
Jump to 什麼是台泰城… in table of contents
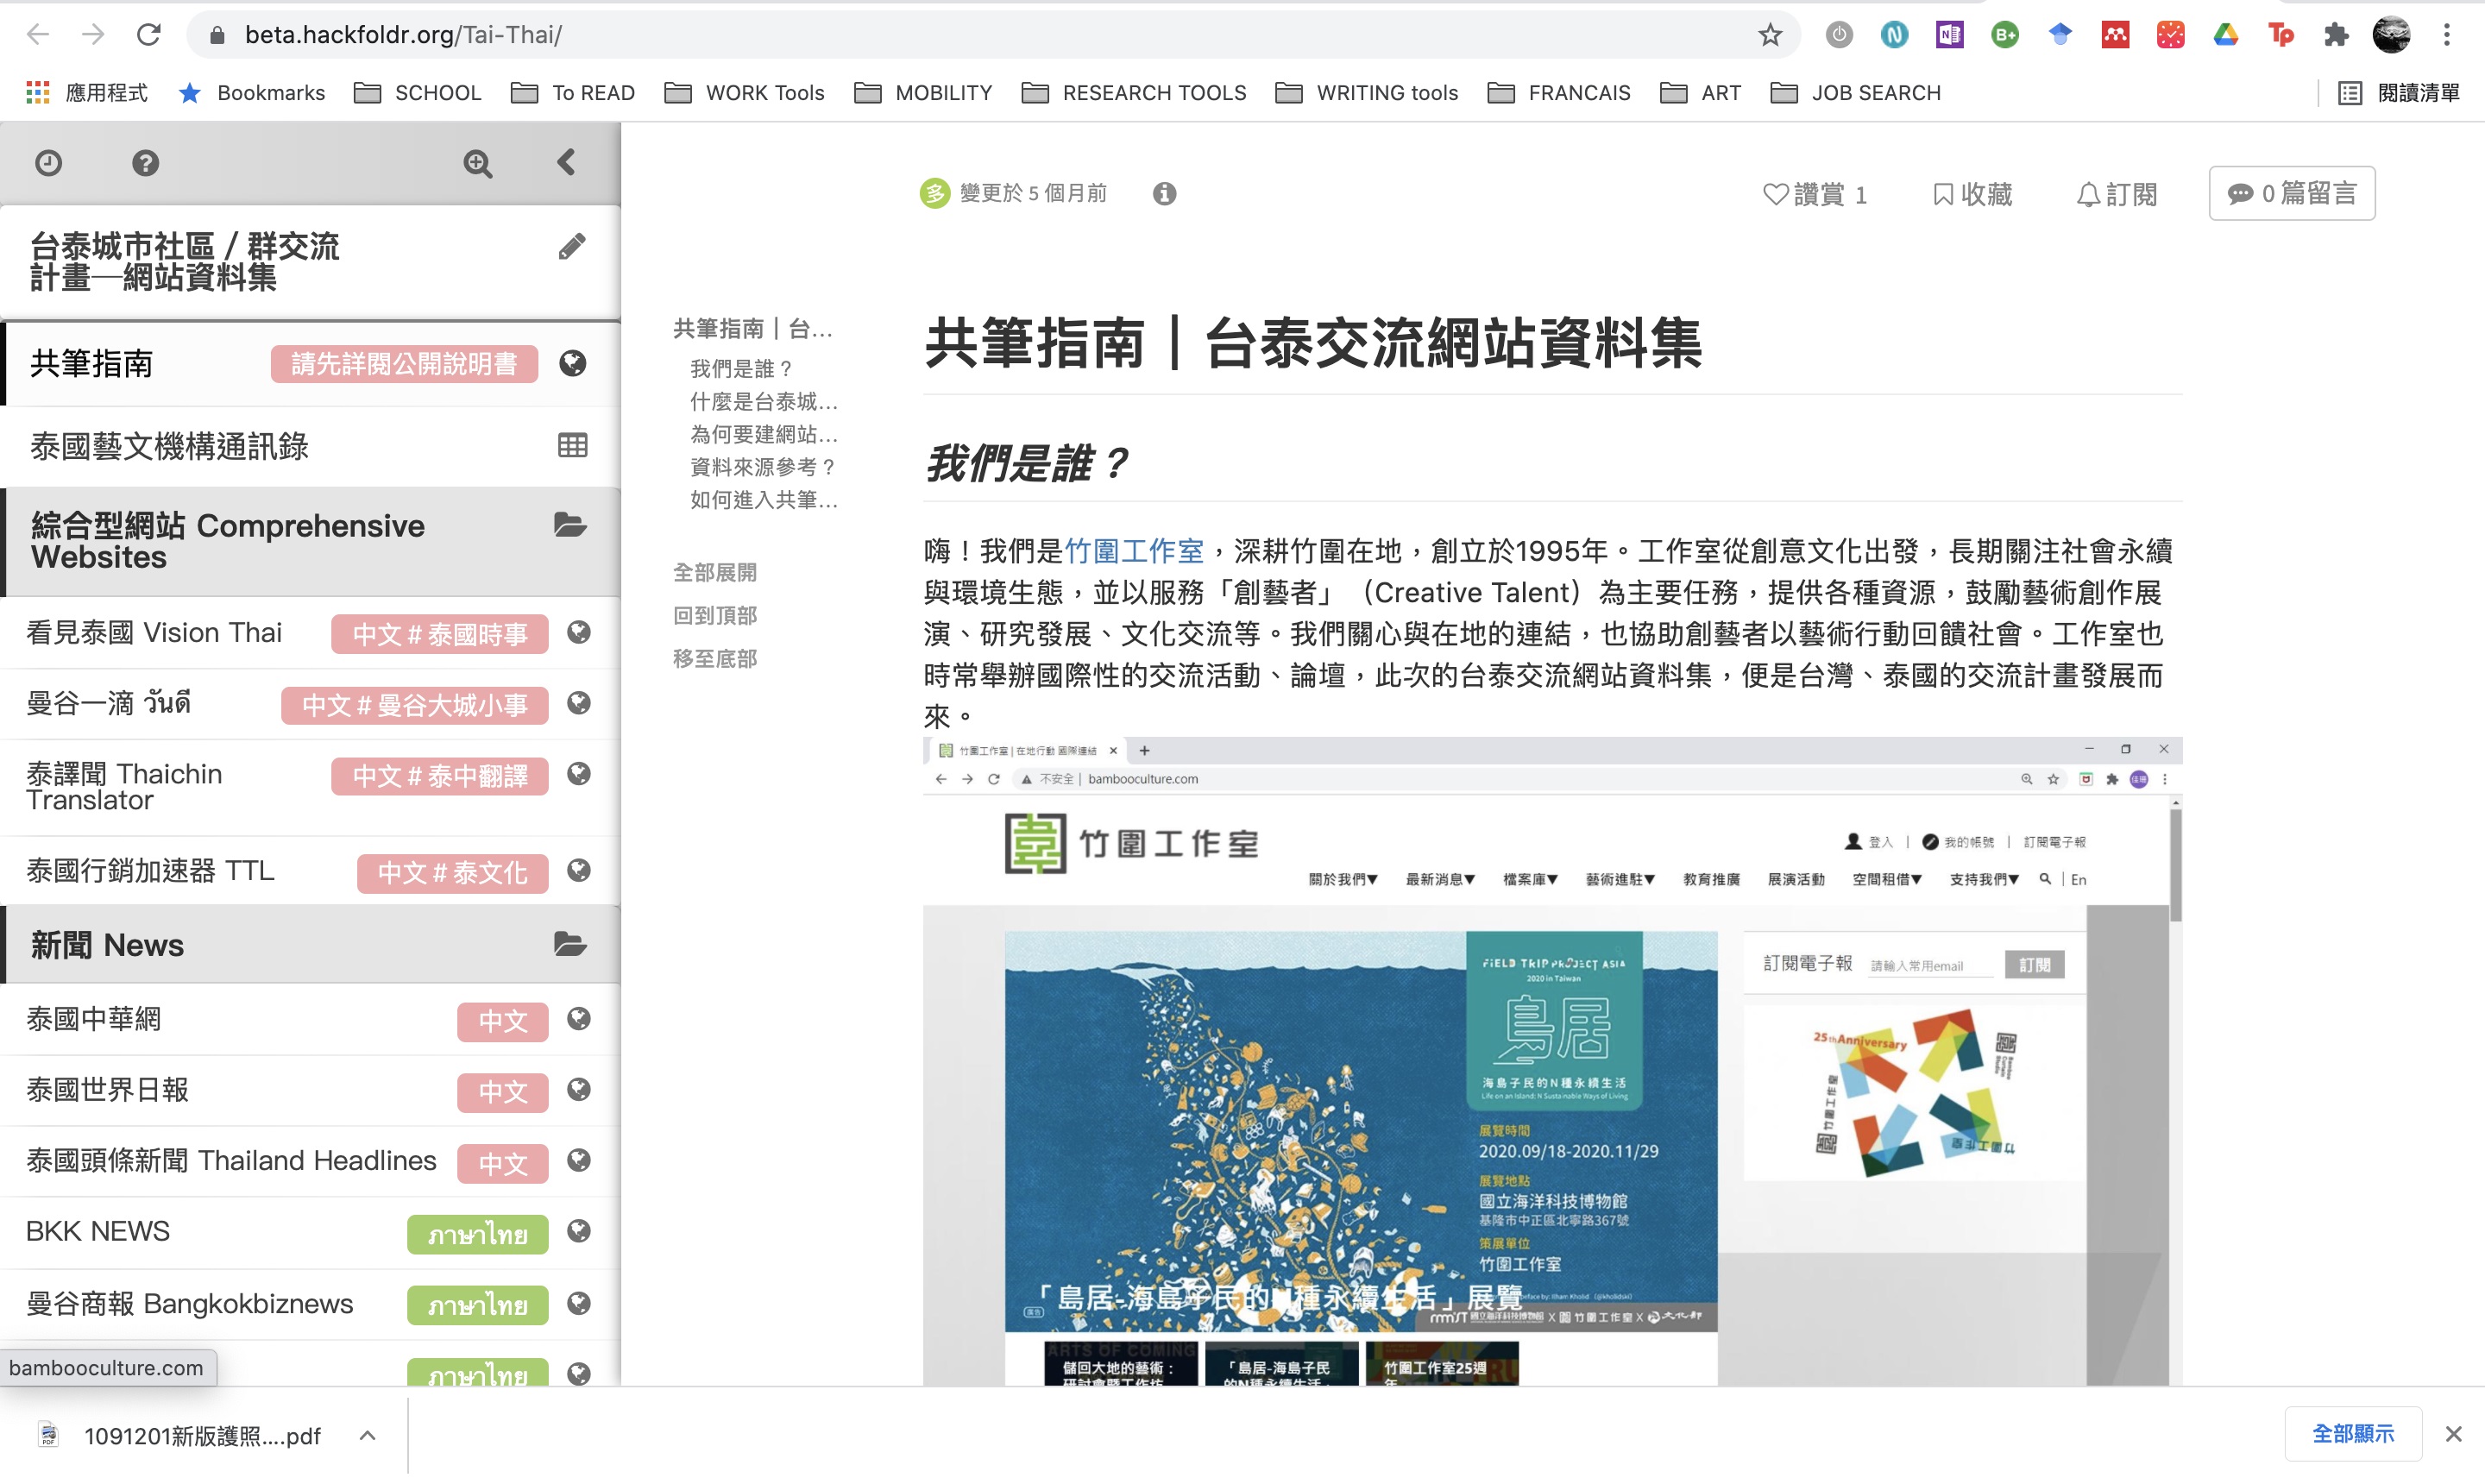coord(764,402)
